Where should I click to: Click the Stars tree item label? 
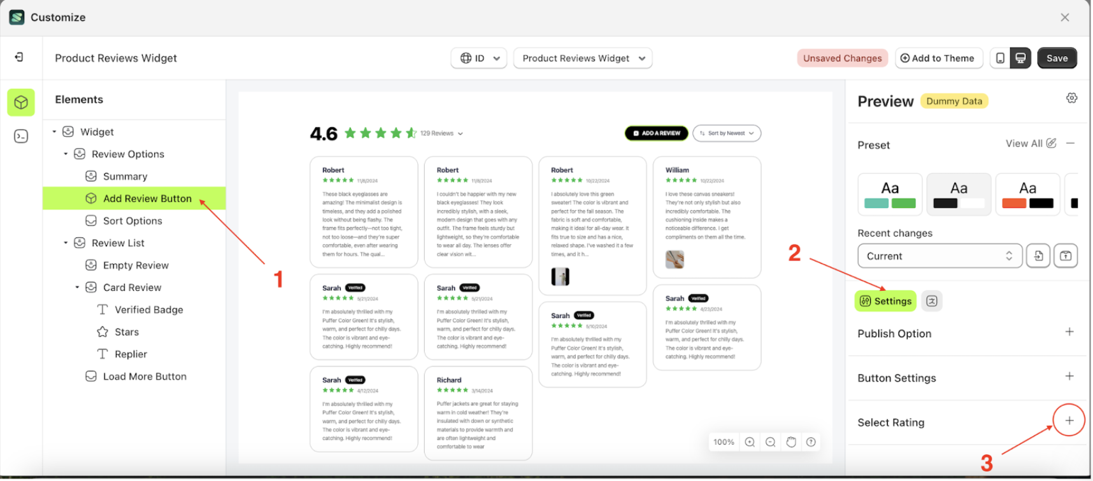pyautogui.click(x=127, y=332)
